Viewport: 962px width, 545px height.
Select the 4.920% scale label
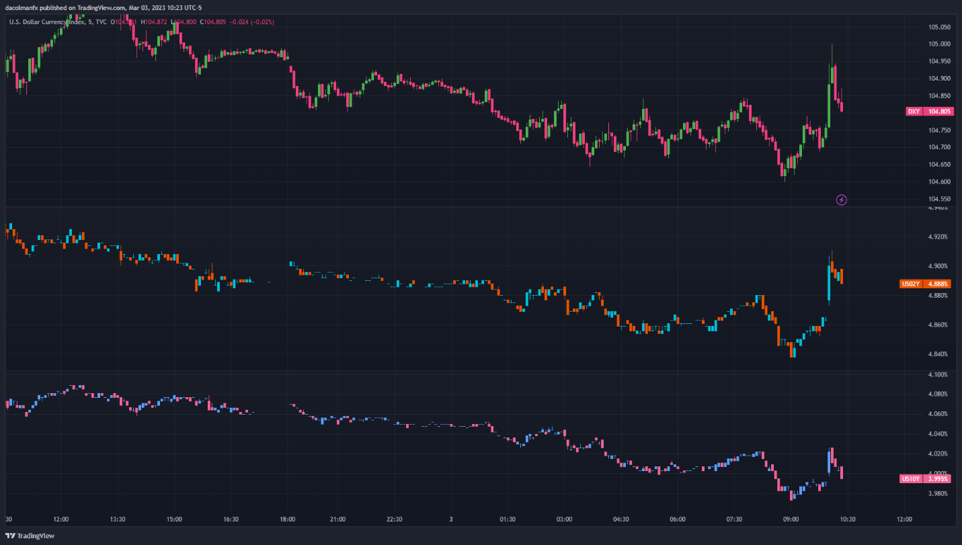pos(937,237)
